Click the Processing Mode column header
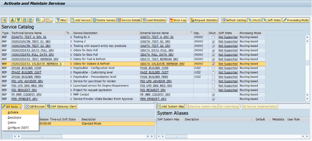The height and width of the screenshot is (141, 312). point(252,33)
